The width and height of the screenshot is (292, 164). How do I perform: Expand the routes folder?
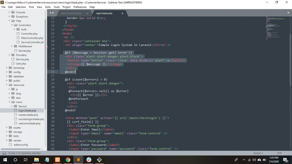(x=7, y=128)
